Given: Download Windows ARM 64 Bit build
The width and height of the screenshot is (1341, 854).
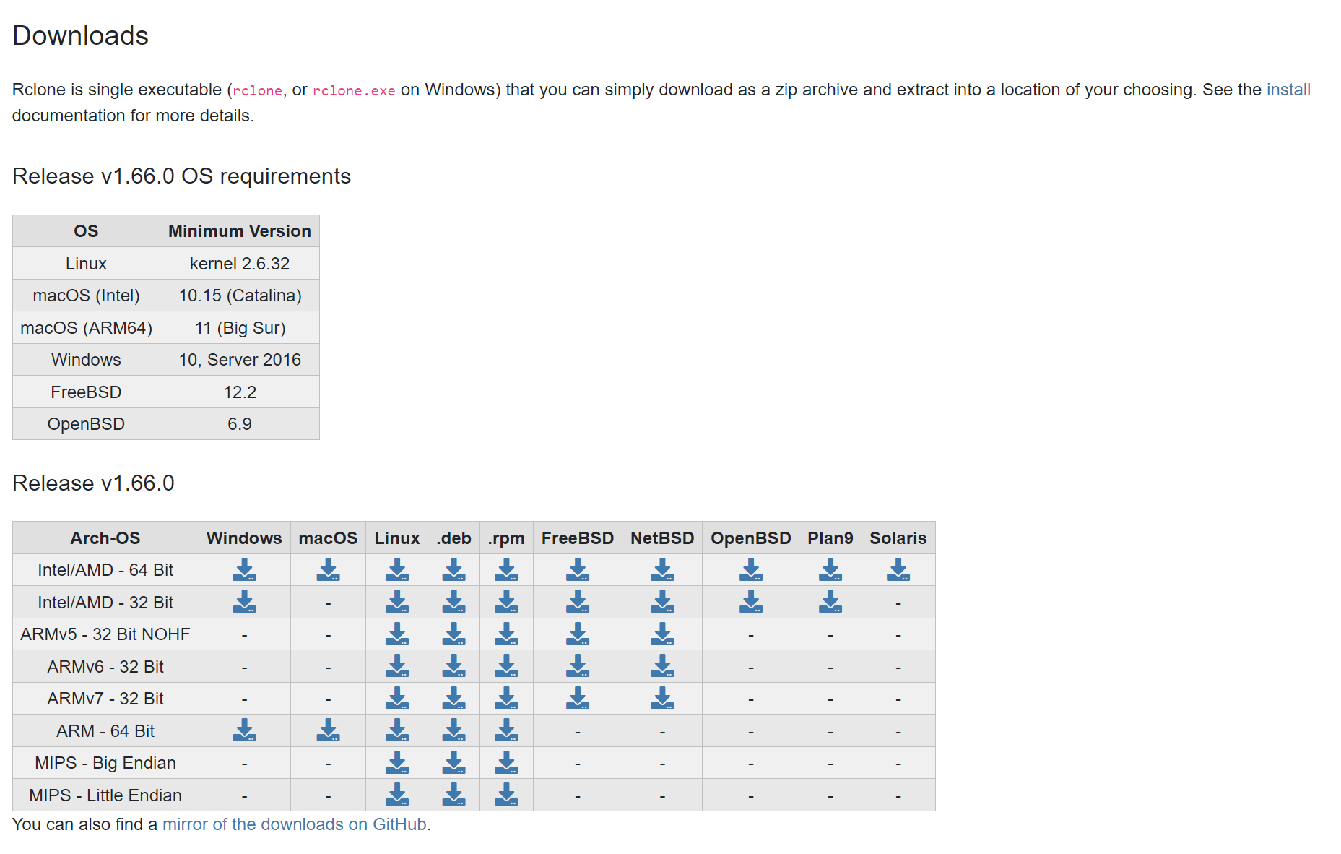Looking at the screenshot, I should [x=244, y=730].
